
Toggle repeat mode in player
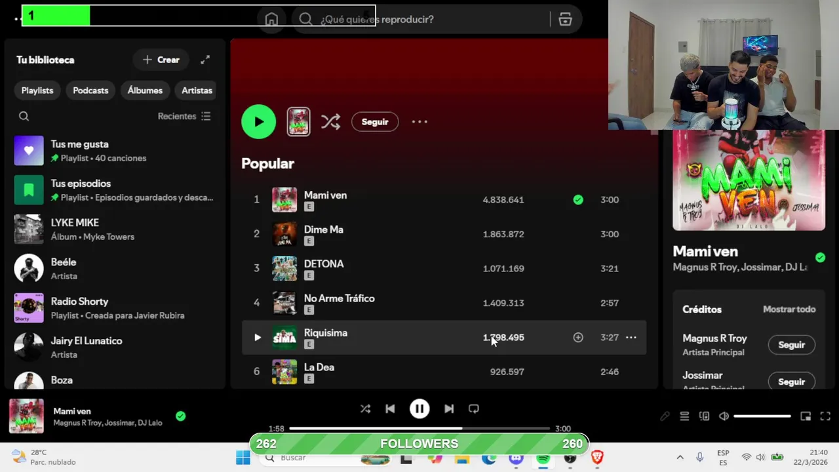tap(474, 409)
